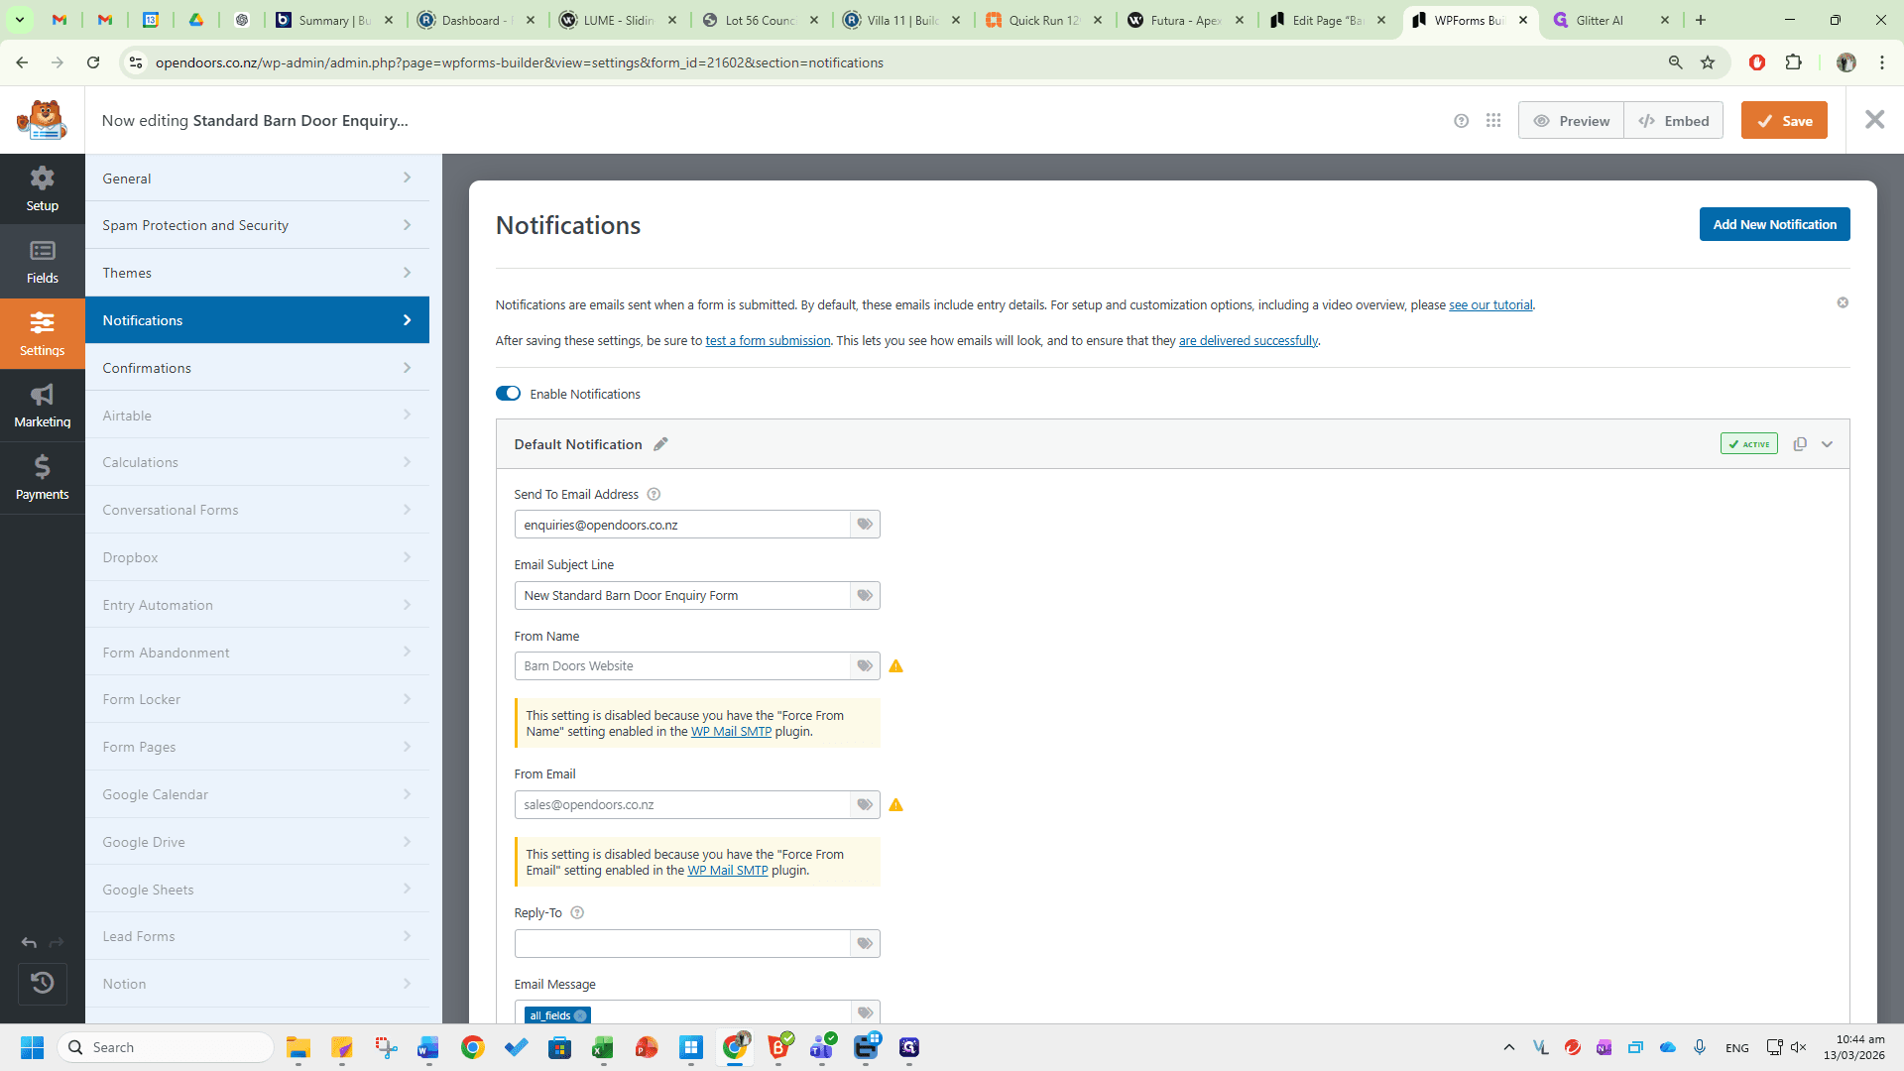Image resolution: width=1904 pixels, height=1071 pixels.
Task: Open 'are delivered successfully' link
Action: pyautogui.click(x=1248, y=341)
